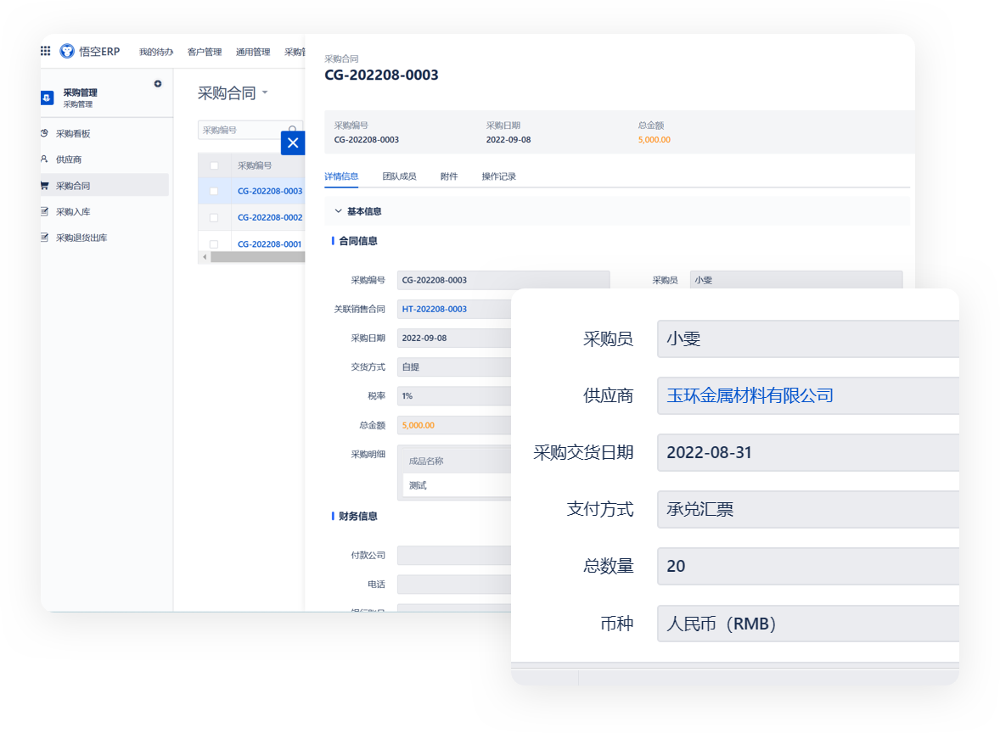Image resolution: width=1000 pixels, height=733 pixels.
Task: Click the horizontal scrollbar under the list
Action: (x=258, y=257)
